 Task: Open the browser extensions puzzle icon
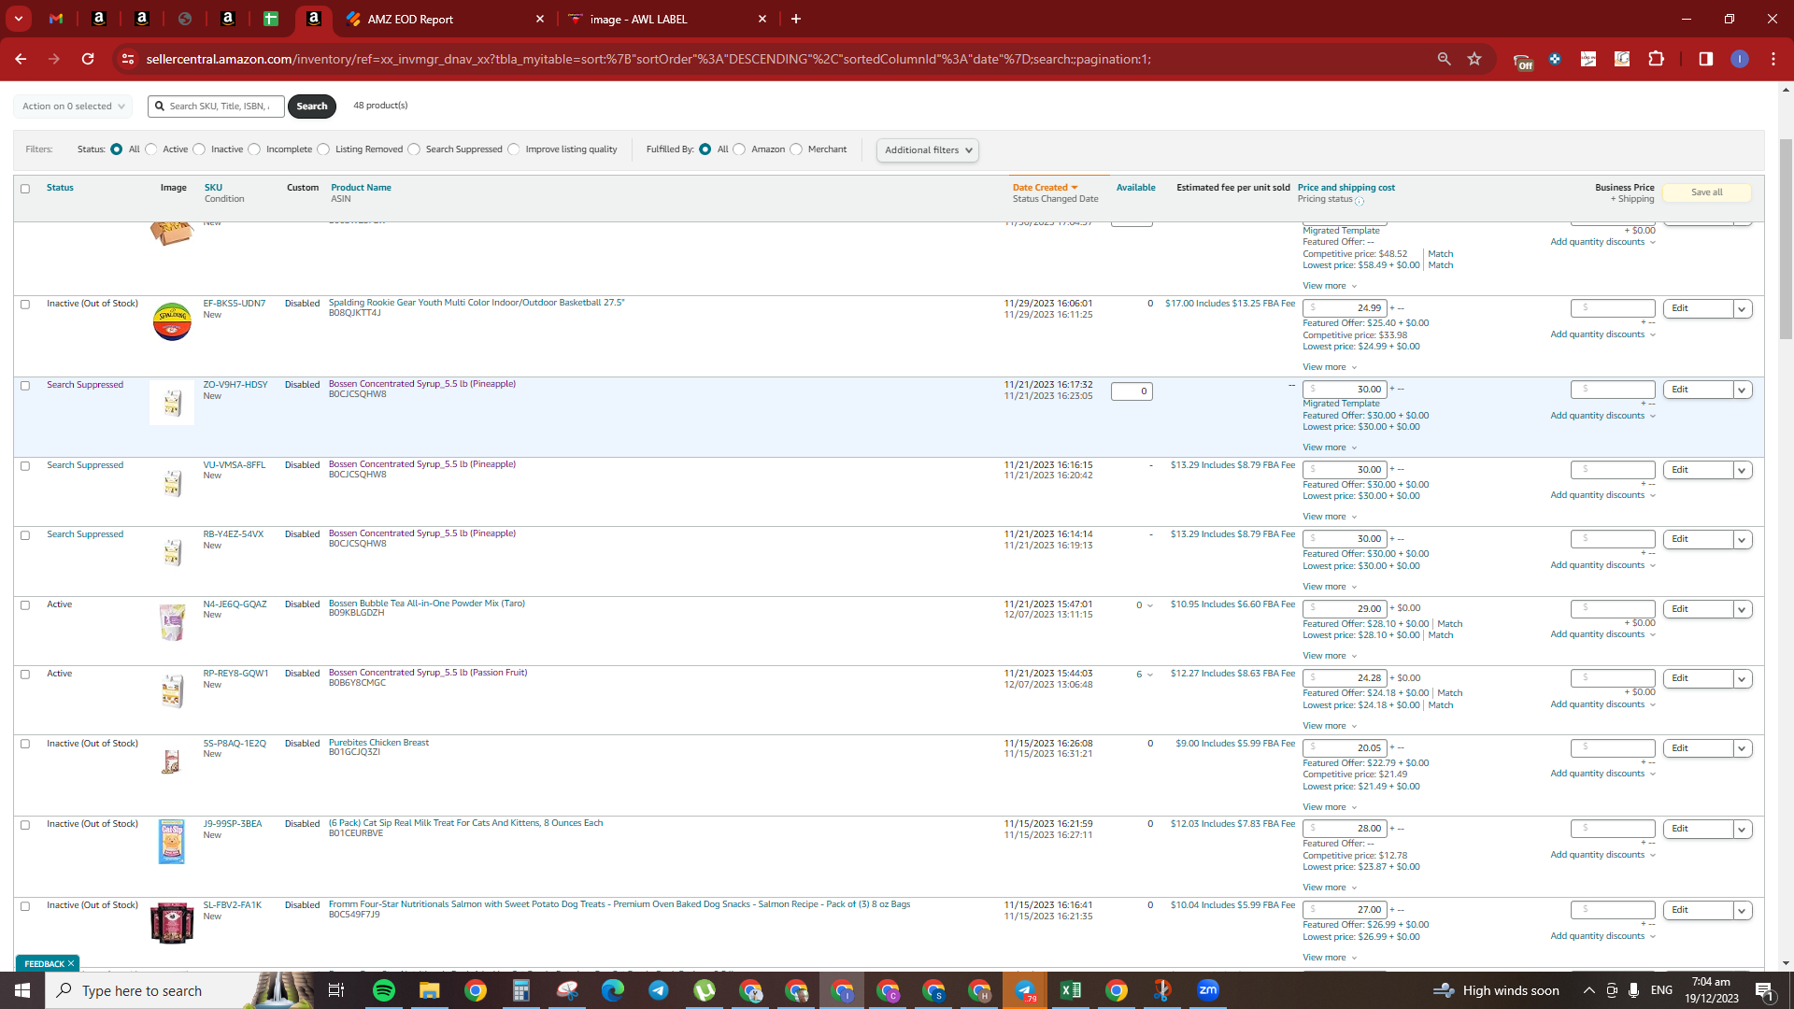click(x=1656, y=59)
